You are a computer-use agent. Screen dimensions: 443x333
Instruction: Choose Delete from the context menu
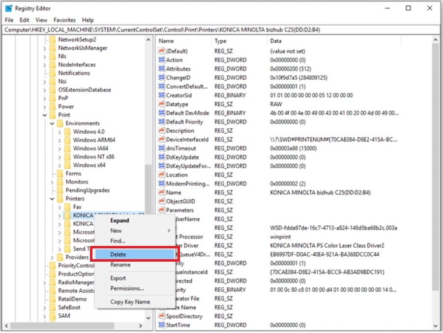click(x=118, y=254)
